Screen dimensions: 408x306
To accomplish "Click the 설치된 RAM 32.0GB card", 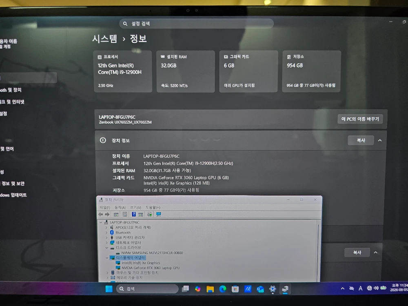I will (x=186, y=71).
